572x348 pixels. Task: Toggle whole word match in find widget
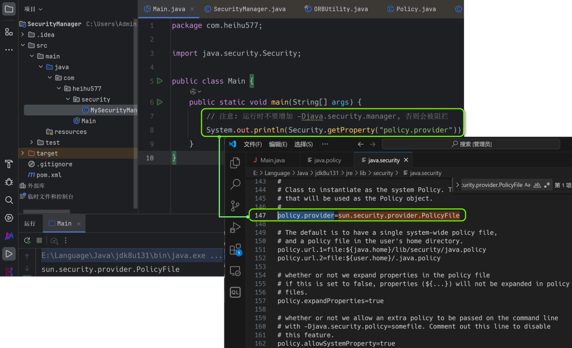(x=537, y=185)
